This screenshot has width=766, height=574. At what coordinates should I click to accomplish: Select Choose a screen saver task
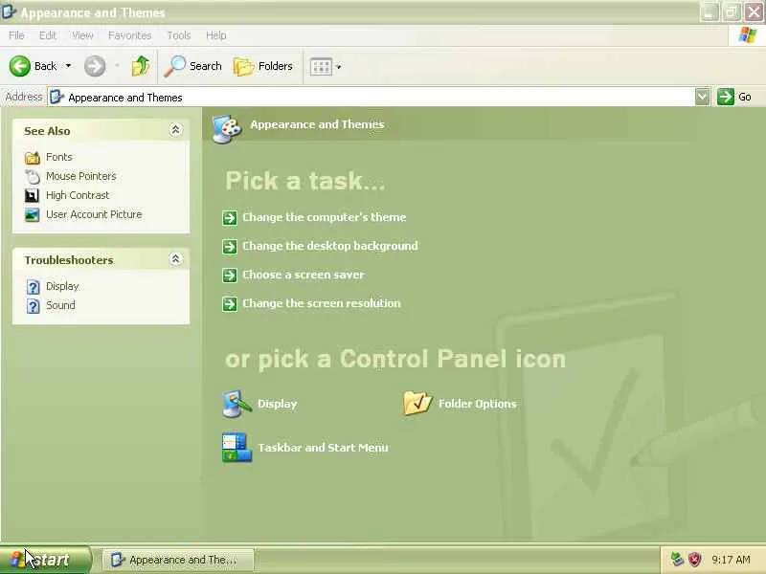[303, 275]
